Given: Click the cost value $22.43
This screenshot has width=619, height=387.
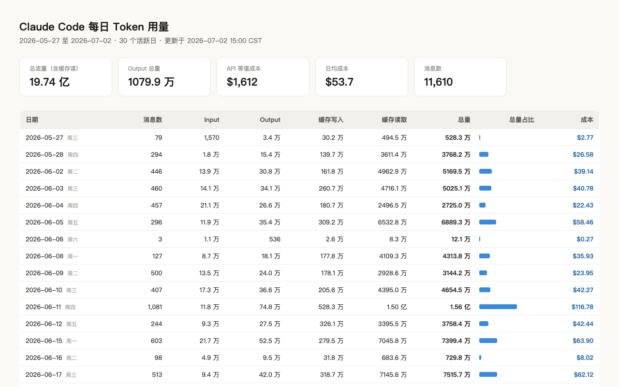Looking at the screenshot, I should (583, 205).
